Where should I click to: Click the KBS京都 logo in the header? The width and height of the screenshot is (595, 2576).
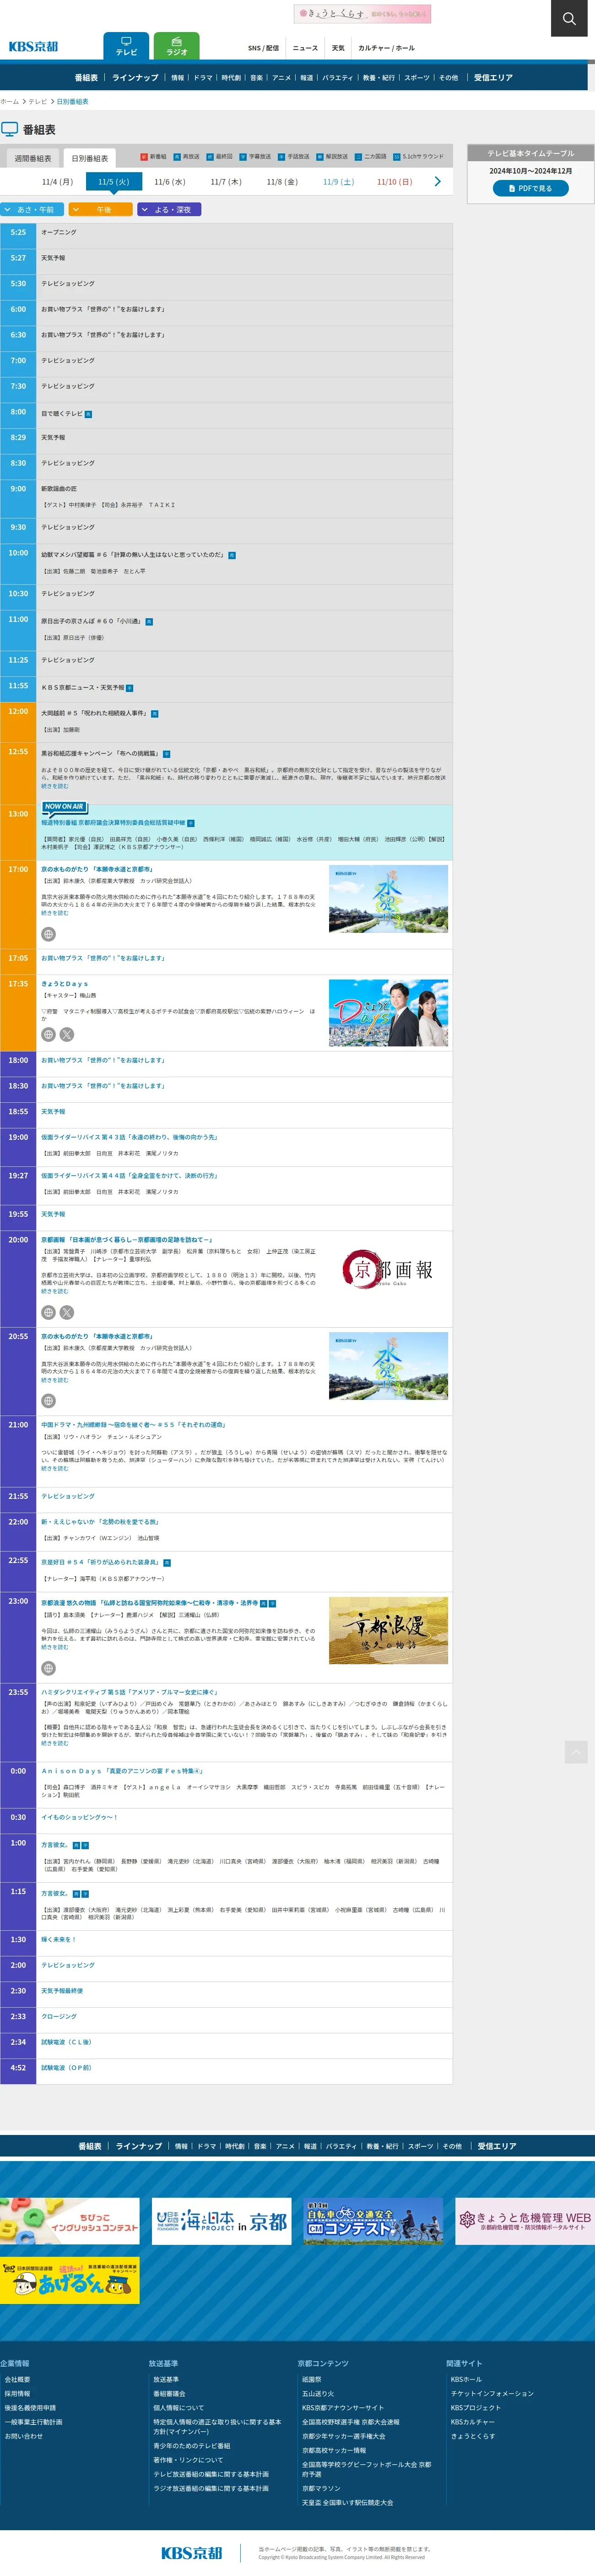point(34,47)
